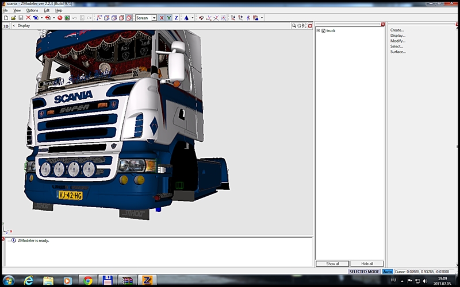Click the Show all button
Screen dimensions: 460x287
[332, 263]
